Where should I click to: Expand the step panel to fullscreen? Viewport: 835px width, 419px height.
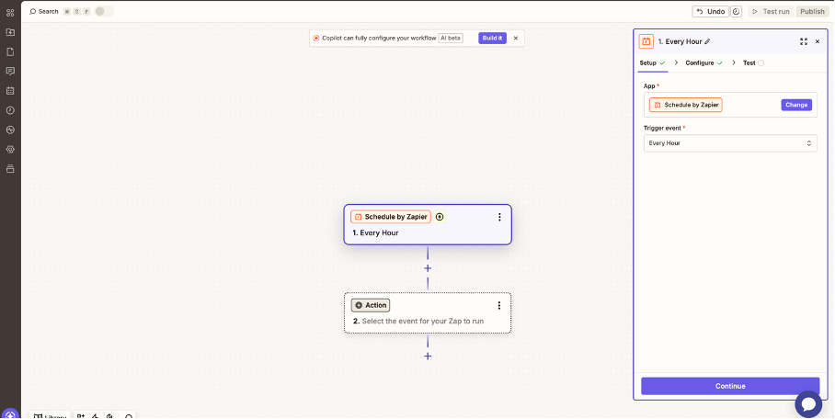(x=804, y=41)
